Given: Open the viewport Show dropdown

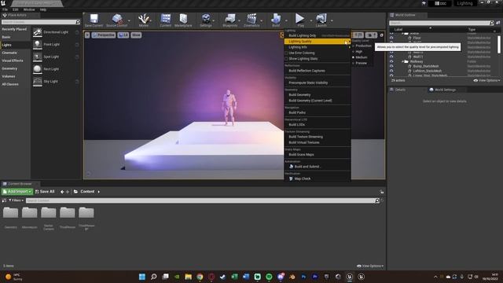Looking at the screenshot, I should pyautogui.click(x=136, y=35).
